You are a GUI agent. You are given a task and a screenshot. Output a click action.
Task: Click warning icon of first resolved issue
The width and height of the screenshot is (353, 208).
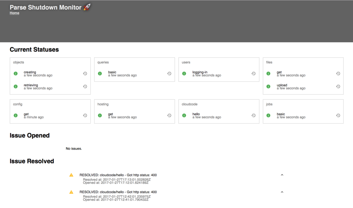71,175
